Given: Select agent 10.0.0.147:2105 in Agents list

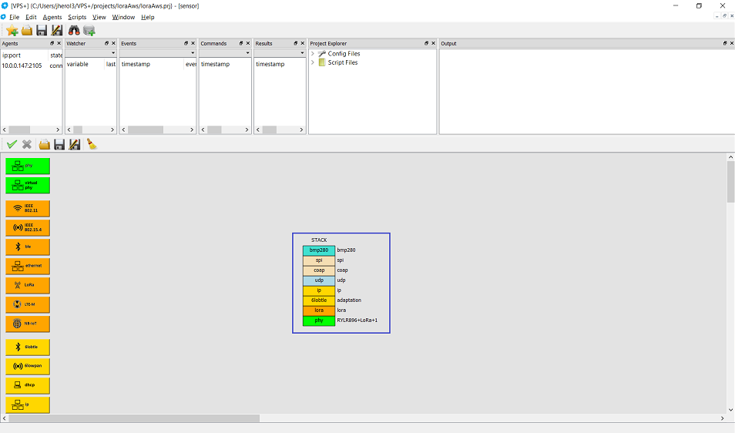Looking at the screenshot, I should click(x=22, y=65).
